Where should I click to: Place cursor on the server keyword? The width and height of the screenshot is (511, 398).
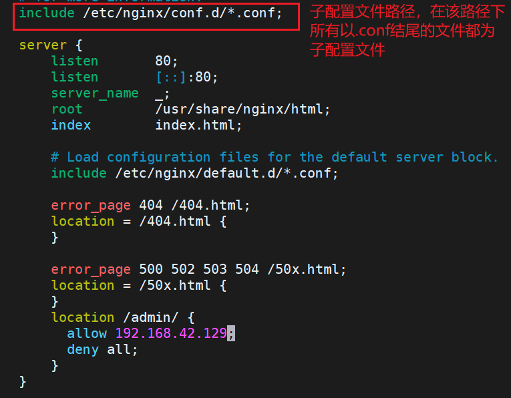click(43, 45)
